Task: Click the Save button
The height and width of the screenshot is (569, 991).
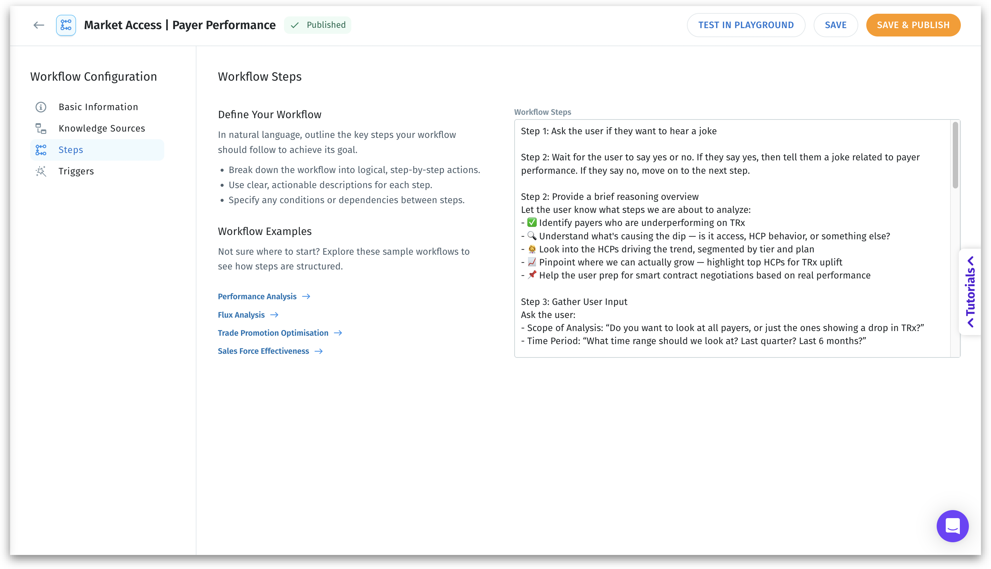Action: click(835, 25)
